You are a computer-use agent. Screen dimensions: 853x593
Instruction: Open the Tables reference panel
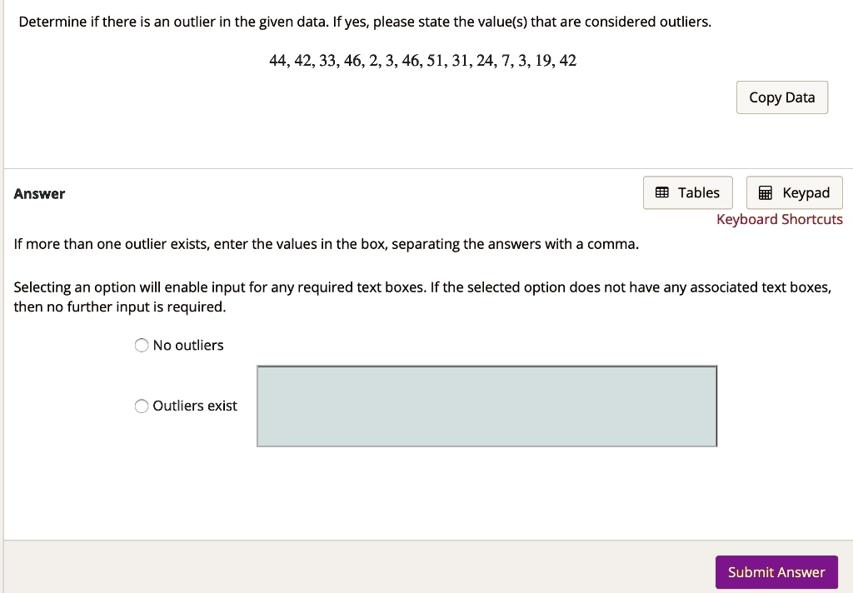pos(688,192)
